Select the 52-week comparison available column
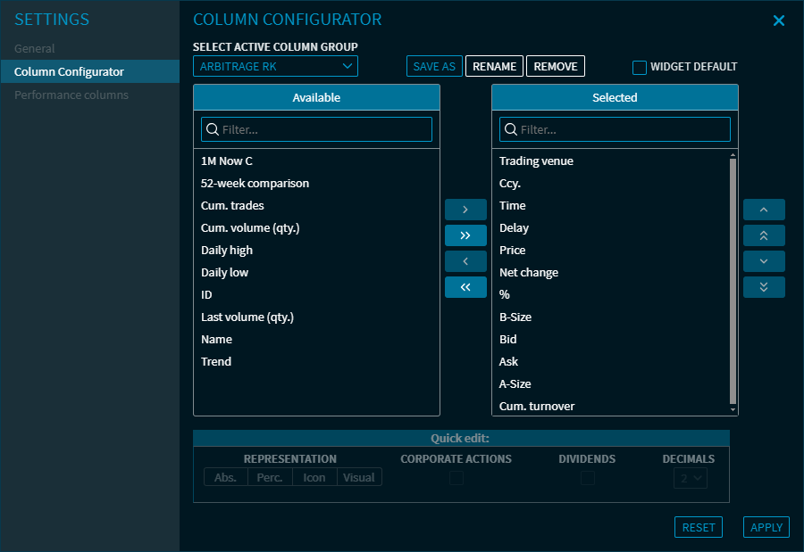The height and width of the screenshot is (552, 804). (255, 183)
